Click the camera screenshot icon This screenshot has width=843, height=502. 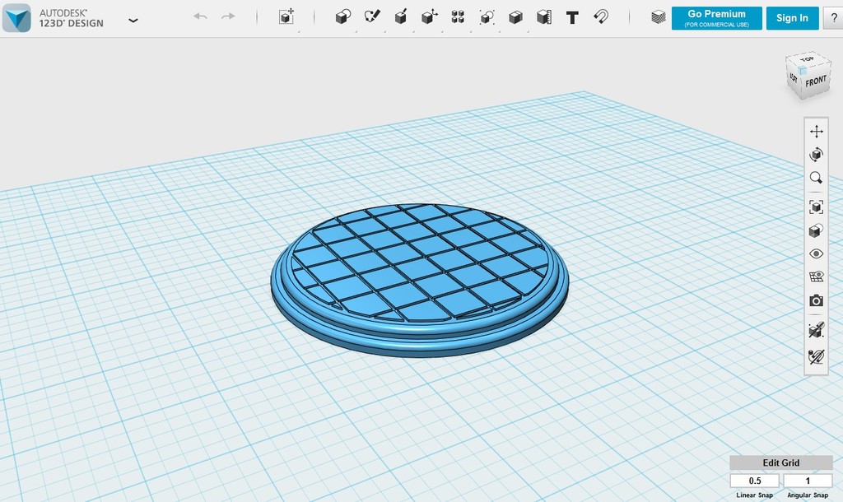(816, 300)
